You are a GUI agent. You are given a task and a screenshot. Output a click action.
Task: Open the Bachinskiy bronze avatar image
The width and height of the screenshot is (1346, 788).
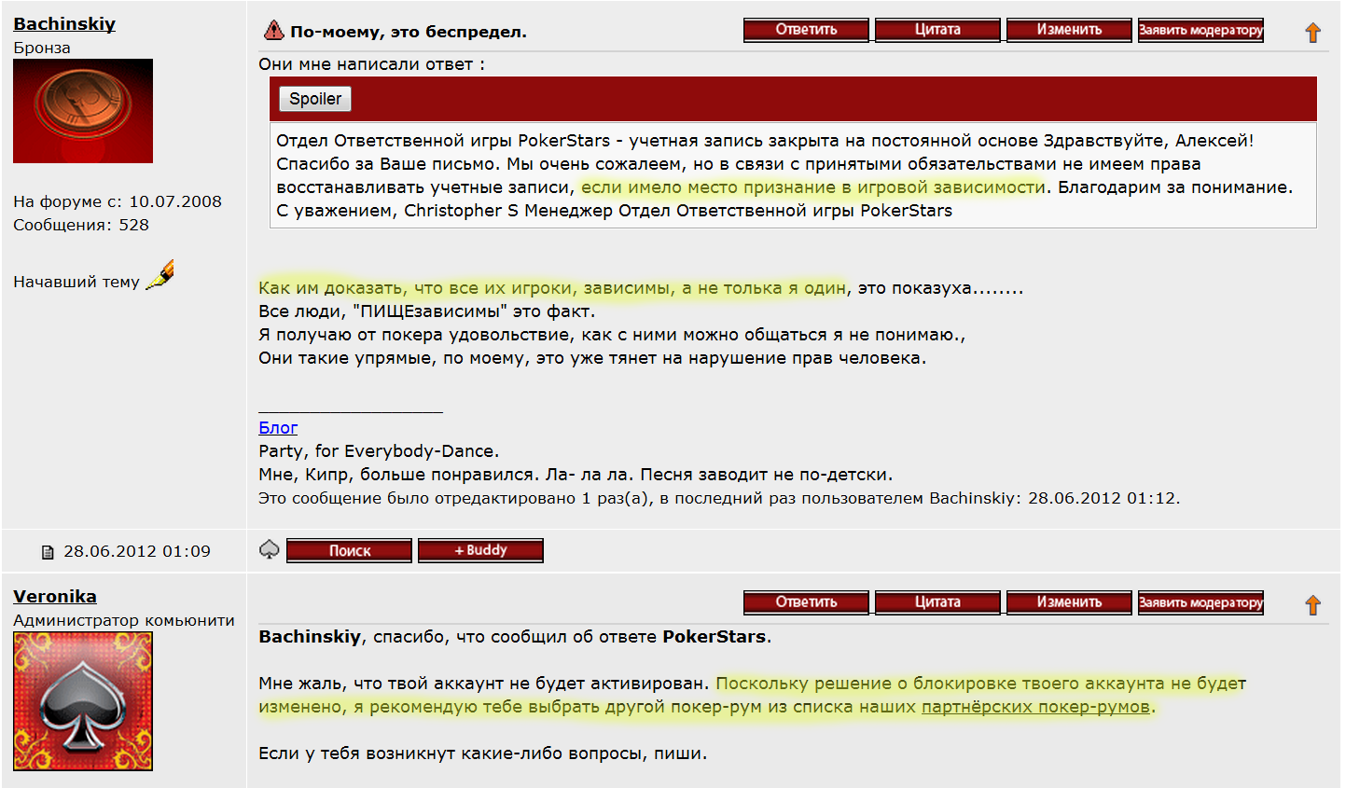coord(83,111)
